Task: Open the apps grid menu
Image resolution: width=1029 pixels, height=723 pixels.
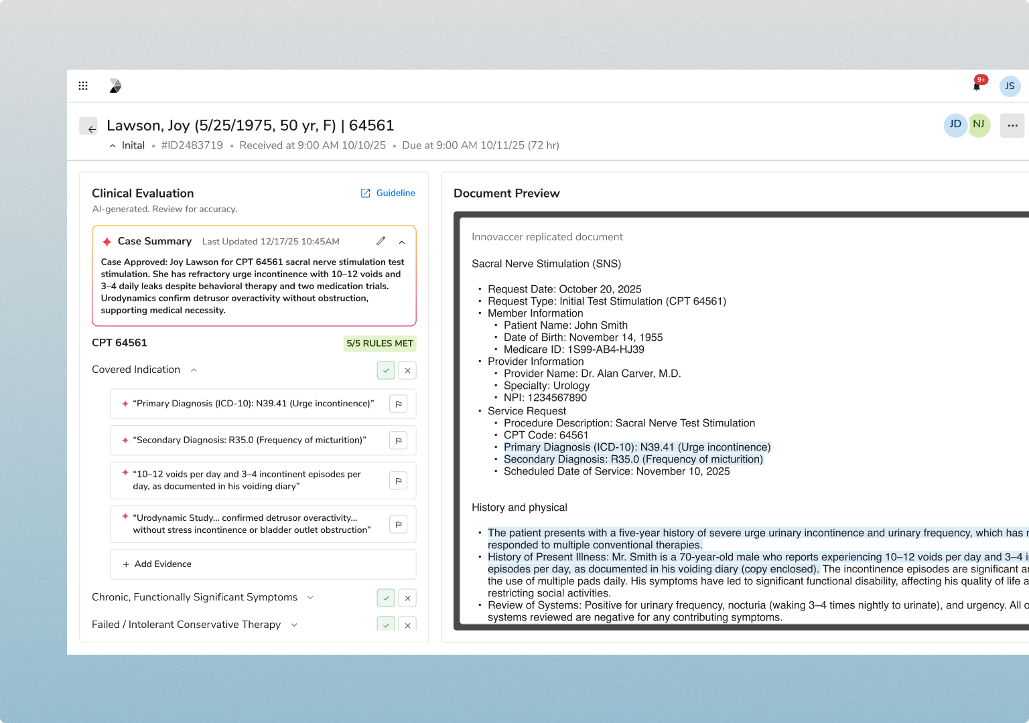Action: click(83, 86)
